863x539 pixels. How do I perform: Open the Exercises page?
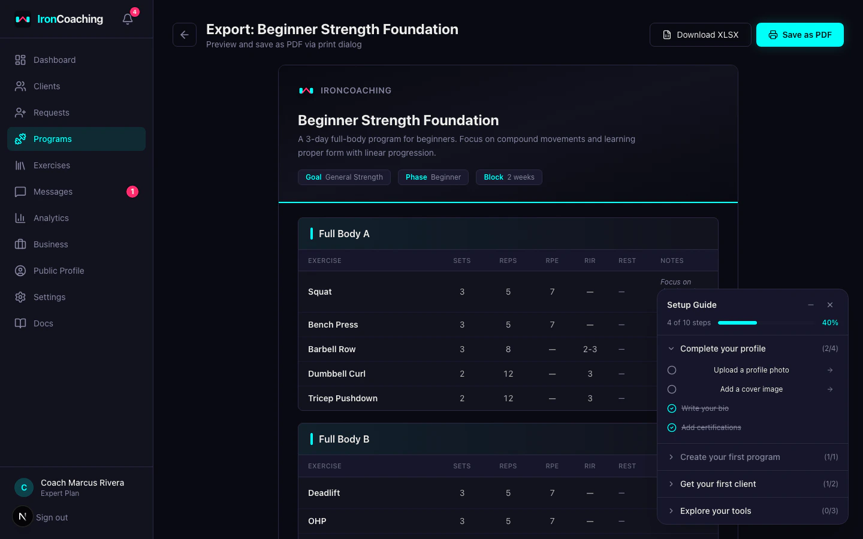(x=76, y=165)
